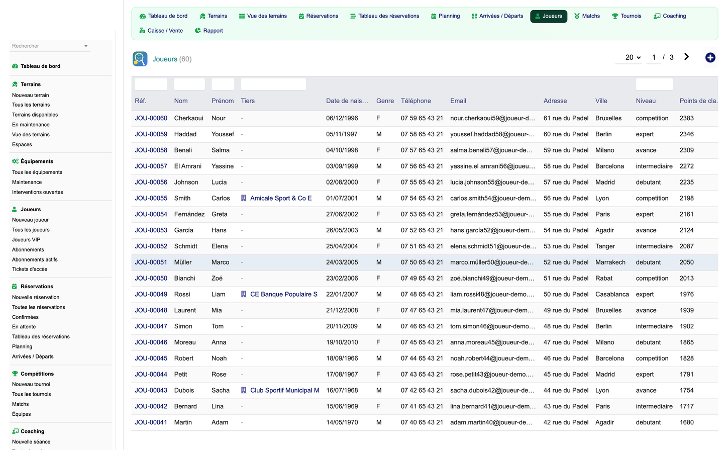Open Nouveau tournoi in sidebar
Image resolution: width=726 pixels, height=450 pixels.
[x=31, y=385]
